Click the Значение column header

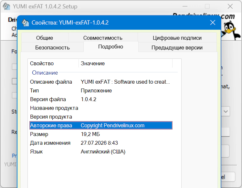(x=125, y=63)
